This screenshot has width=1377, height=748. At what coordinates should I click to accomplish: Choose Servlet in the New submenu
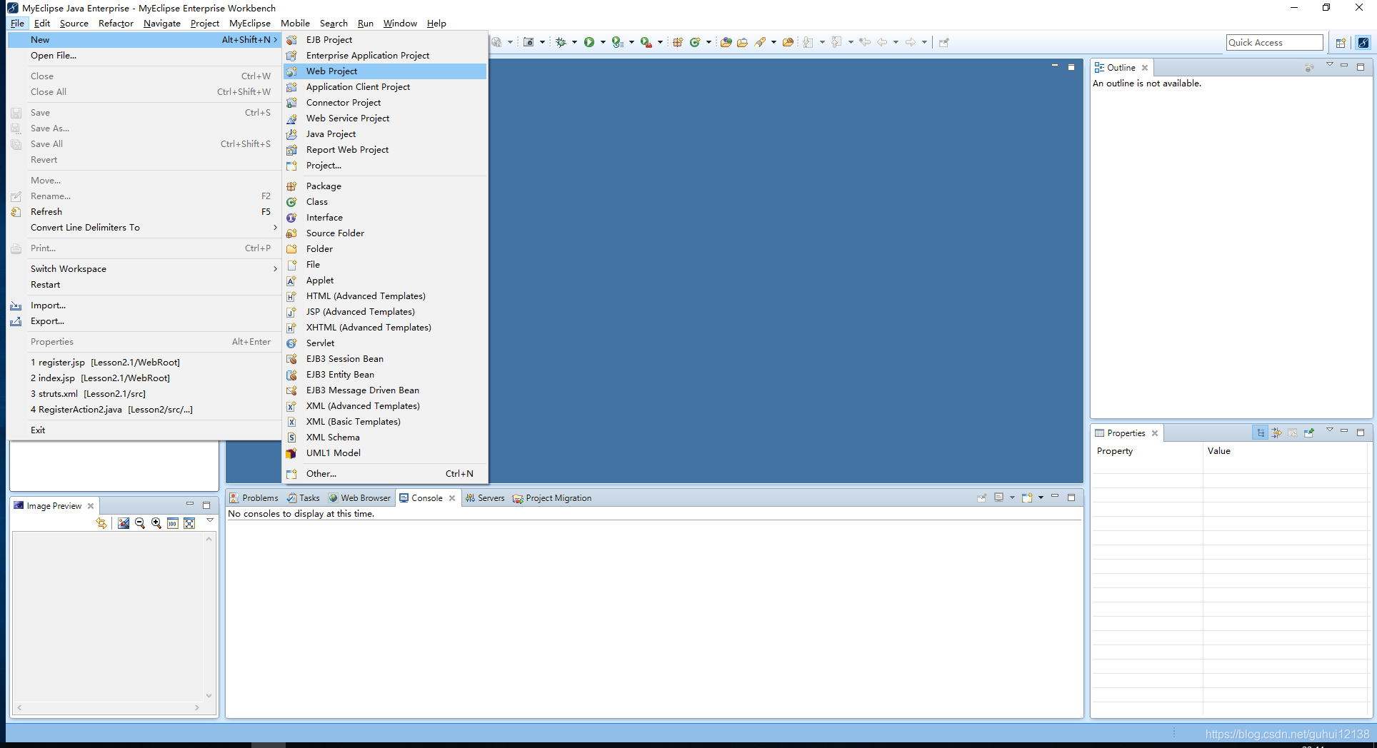[385, 343]
